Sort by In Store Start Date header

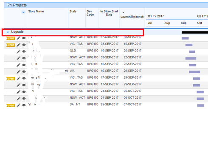[109, 13]
